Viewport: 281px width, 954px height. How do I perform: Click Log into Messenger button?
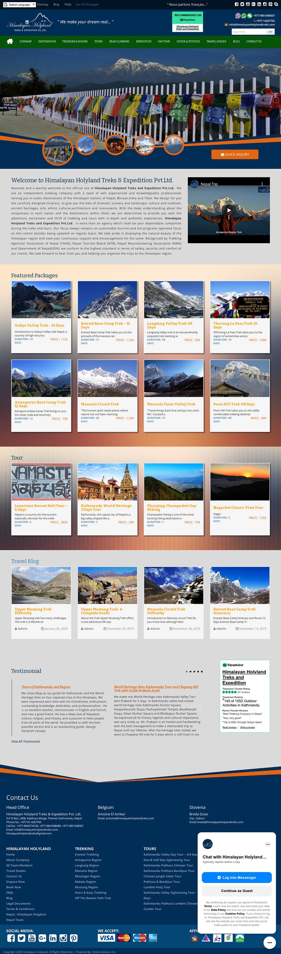pyautogui.click(x=237, y=877)
